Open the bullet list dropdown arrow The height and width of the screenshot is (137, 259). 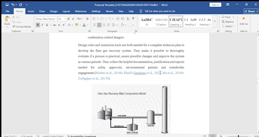coord(98,19)
